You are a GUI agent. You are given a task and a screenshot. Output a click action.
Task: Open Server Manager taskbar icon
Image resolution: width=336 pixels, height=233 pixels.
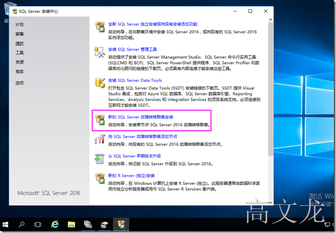(x=88, y=225)
